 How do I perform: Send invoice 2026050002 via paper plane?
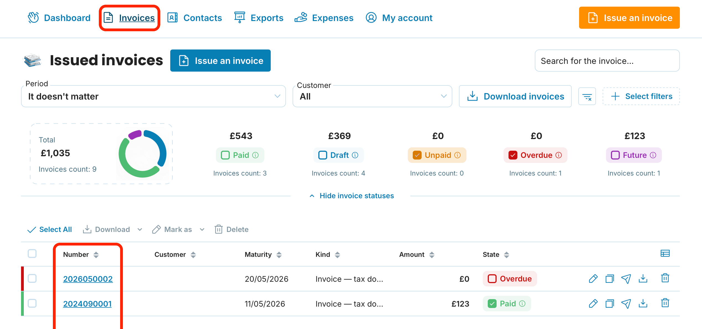pos(626,279)
